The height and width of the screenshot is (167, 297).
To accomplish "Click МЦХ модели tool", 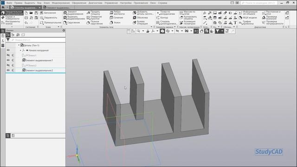I will pyautogui.click(x=248, y=18).
